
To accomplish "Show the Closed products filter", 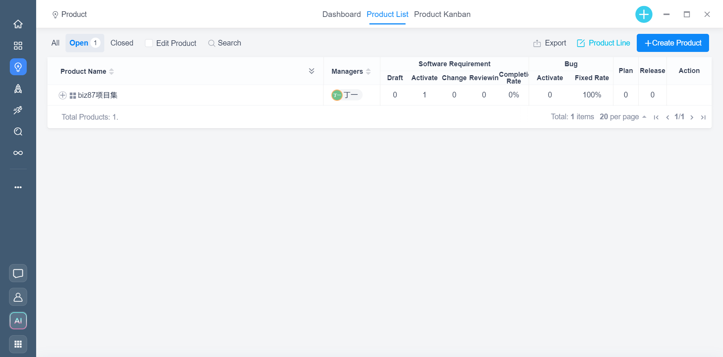I will click(122, 43).
